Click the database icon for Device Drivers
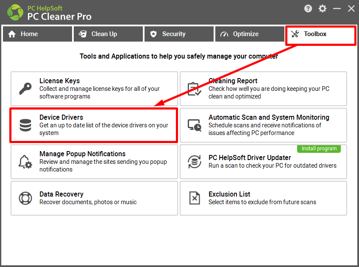359x267 pixels. click(x=25, y=125)
